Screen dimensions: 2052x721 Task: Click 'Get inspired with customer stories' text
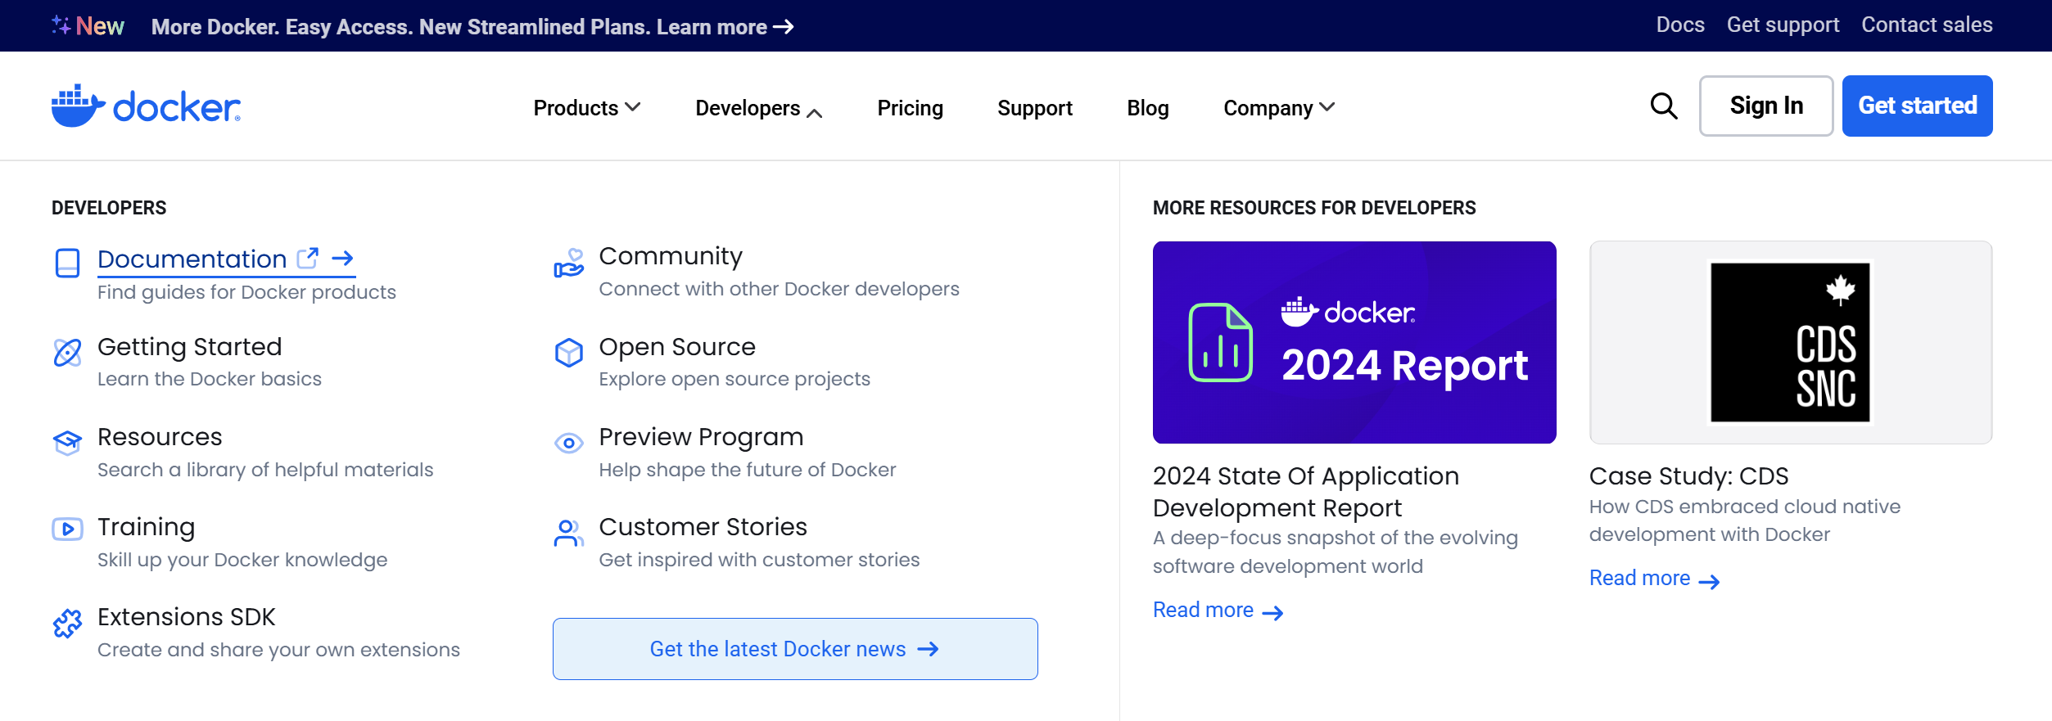[759, 560]
